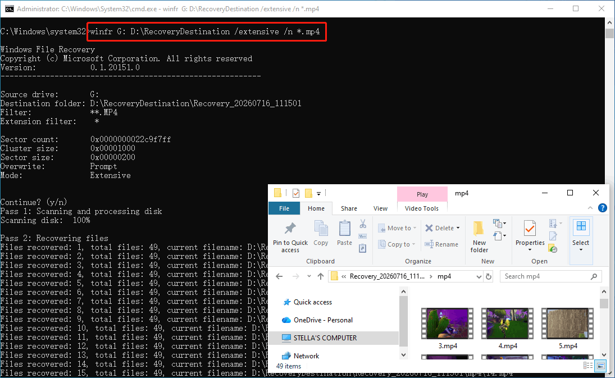Viewport: 615px width, 378px height.
Task: Click the Paste clipboard icon
Action: [345, 228]
